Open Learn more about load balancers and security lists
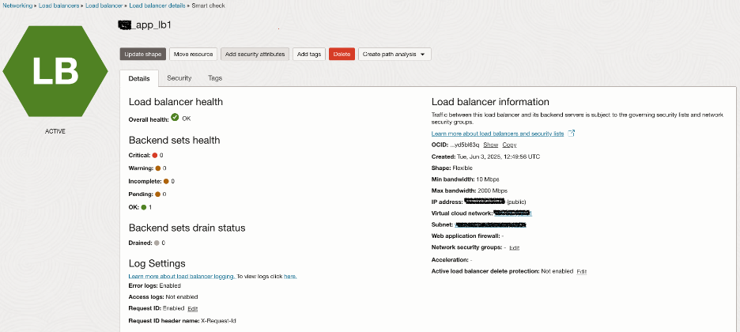 [497, 134]
